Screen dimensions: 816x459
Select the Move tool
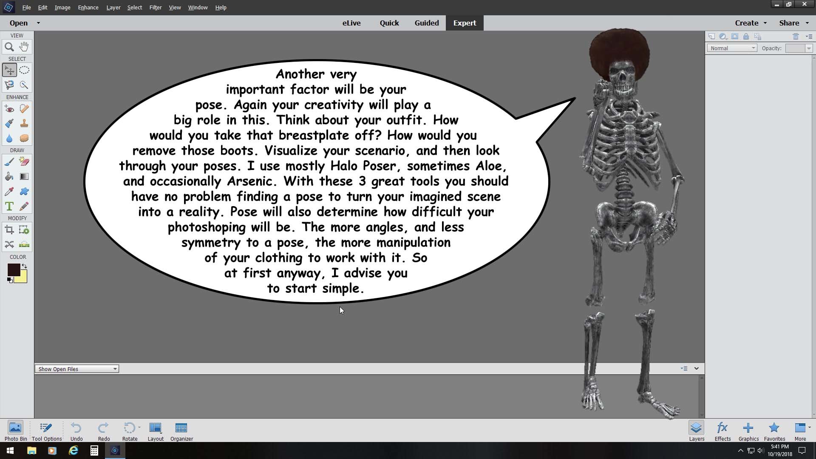(x=9, y=70)
